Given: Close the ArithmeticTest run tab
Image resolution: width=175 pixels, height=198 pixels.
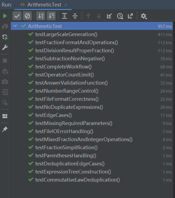Looking at the screenshot, I should [x=66, y=5].
